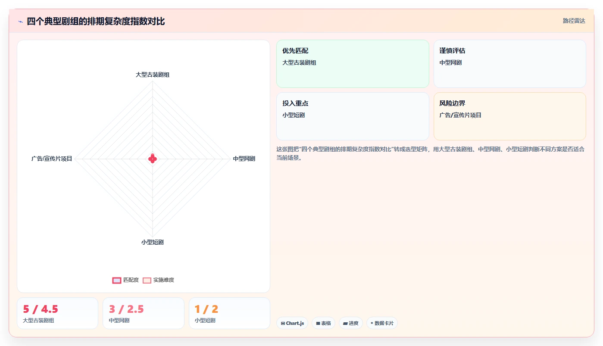Click 大型古装剧组 label under 5 / 4.5
603x346 pixels.
click(38, 321)
